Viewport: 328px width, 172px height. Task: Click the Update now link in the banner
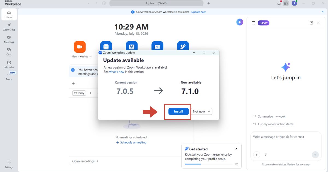(x=198, y=12)
